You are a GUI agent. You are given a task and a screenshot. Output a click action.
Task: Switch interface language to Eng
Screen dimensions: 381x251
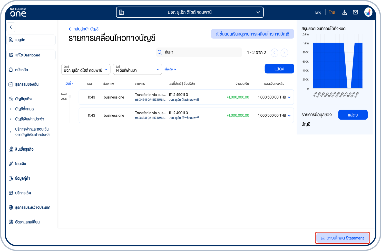coord(318,12)
